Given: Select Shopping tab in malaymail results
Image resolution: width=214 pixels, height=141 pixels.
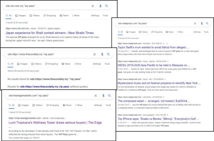Looking at the screenshot, I should point(156,32).
